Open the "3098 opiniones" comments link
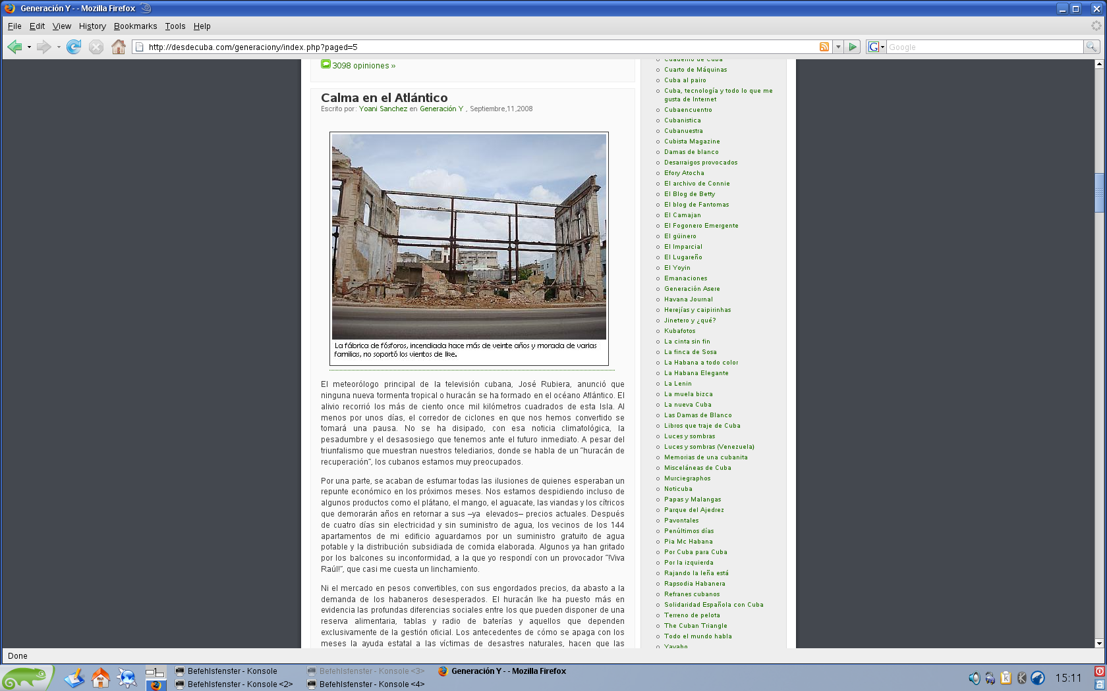The width and height of the screenshot is (1107, 691). [363, 66]
